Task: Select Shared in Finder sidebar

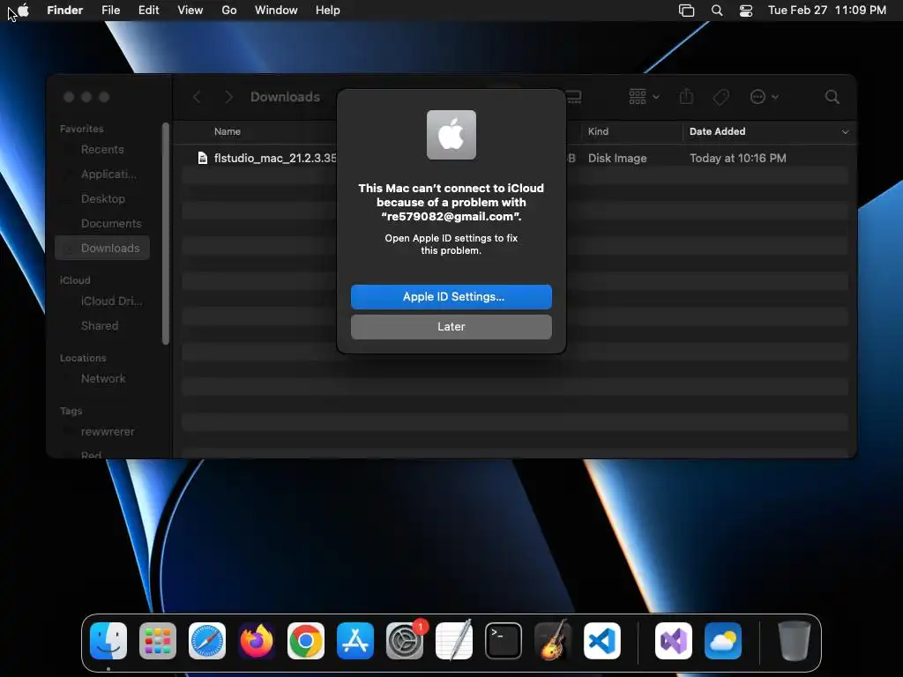Action: [102, 326]
